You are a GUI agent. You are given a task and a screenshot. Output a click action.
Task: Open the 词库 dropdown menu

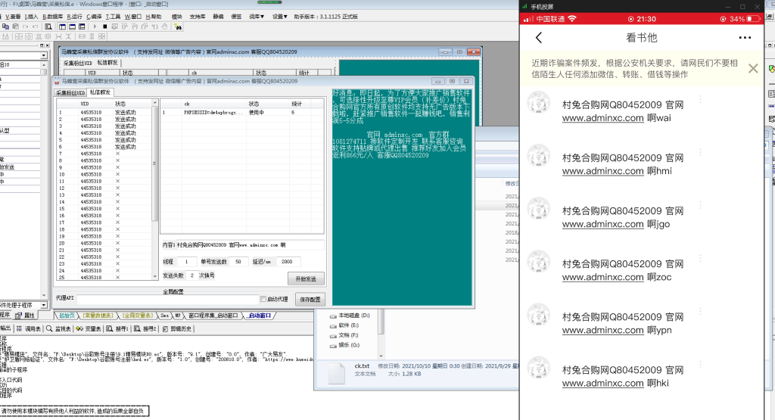(258, 16)
